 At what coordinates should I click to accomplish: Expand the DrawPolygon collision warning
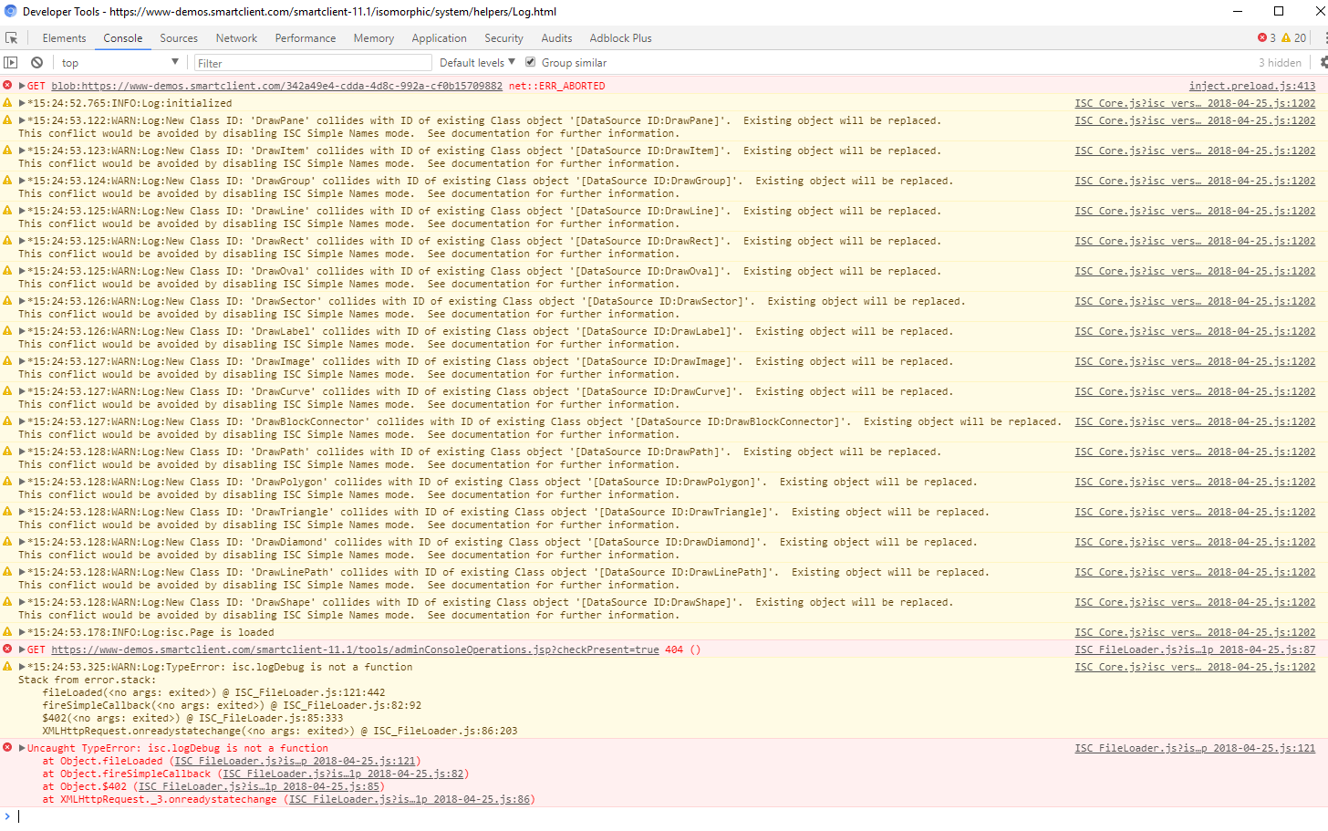click(22, 482)
